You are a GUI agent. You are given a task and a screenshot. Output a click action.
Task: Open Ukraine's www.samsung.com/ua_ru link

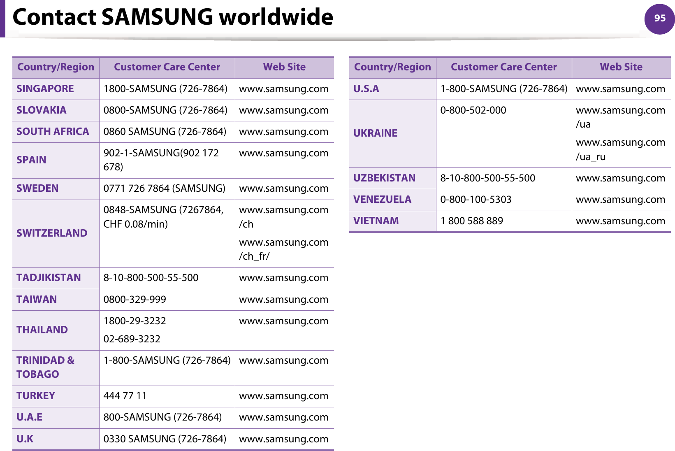621,149
